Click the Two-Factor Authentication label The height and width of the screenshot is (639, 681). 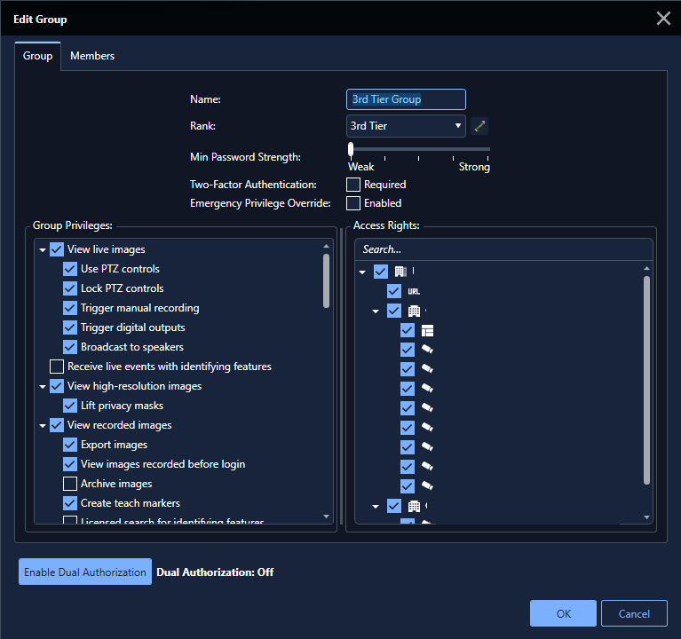coord(253,185)
